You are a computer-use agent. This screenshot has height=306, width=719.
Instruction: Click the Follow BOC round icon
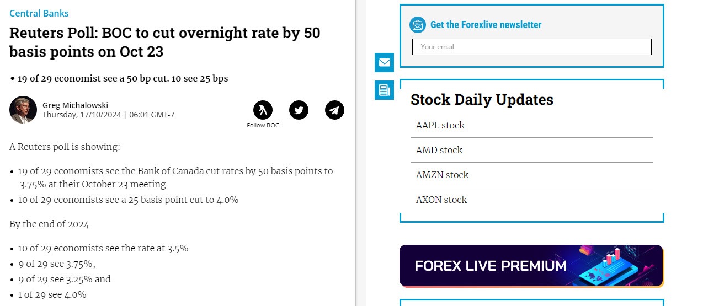pyautogui.click(x=263, y=110)
